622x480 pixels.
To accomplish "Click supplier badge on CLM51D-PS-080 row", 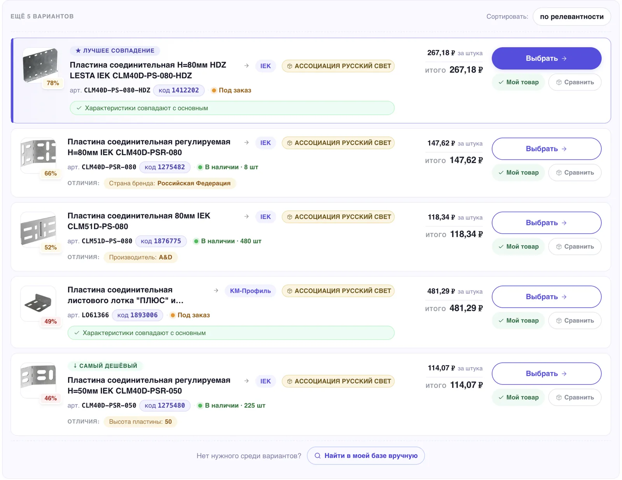I will point(338,217).
